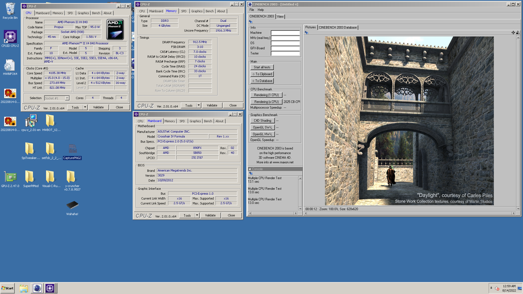Click the rendered Daylight picture
Image resolution: width=523 pixels, height=294 pixels.
click(409, 121)
